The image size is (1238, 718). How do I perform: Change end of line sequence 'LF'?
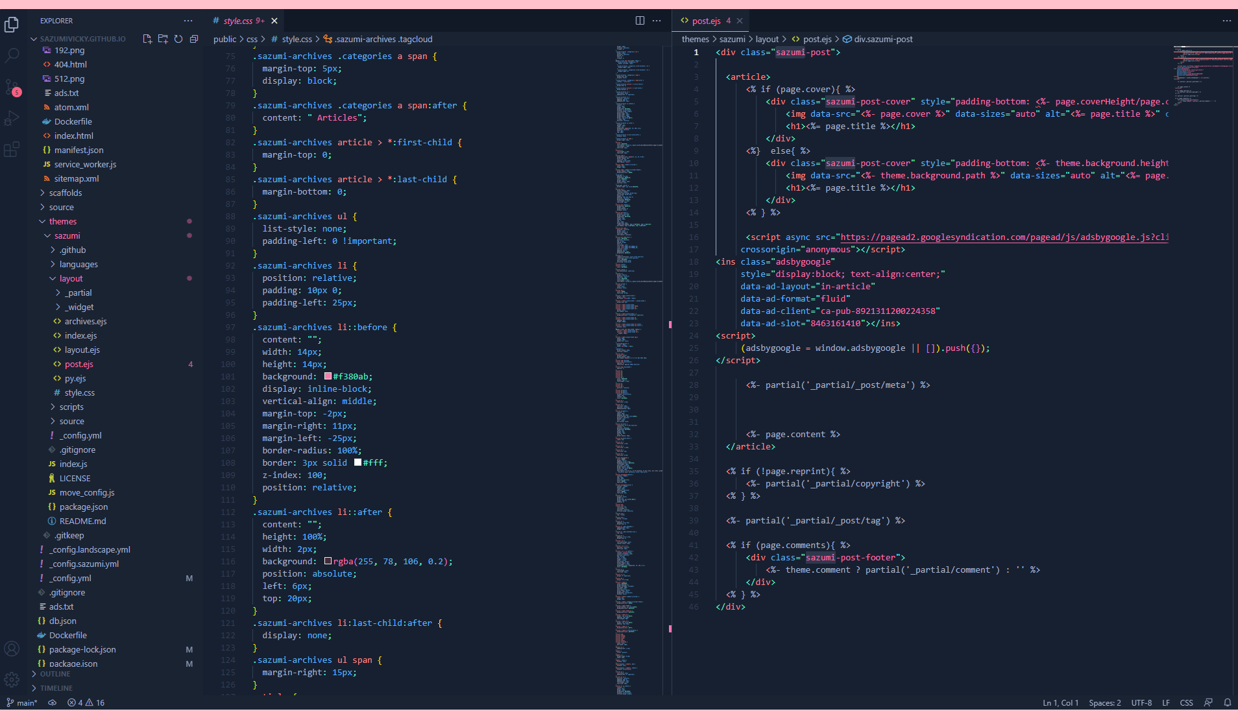point(1166,702)
